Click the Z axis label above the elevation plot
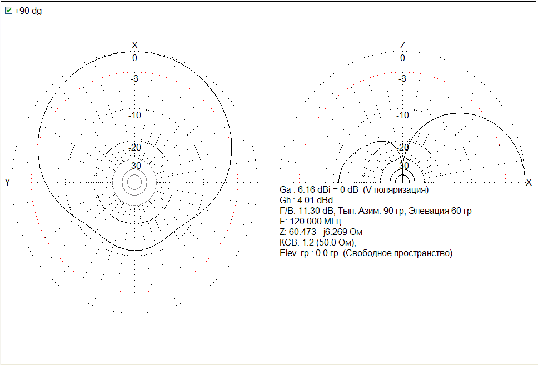Screen dimensions: 538x365 (x=403, y=46)
